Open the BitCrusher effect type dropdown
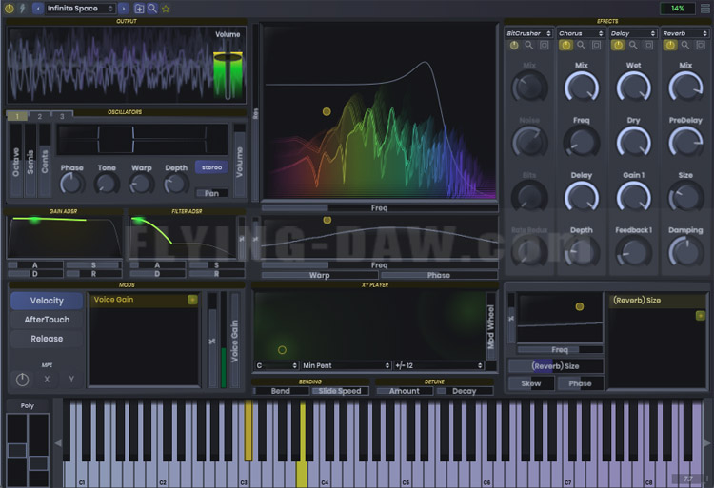Screen dimensions: 714x488 pyautogui.click(x=528, y=33)
